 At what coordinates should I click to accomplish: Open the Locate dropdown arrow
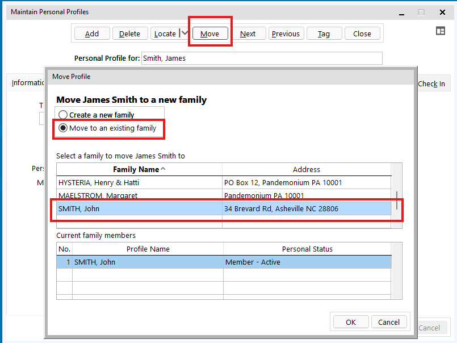click(184, 34)
